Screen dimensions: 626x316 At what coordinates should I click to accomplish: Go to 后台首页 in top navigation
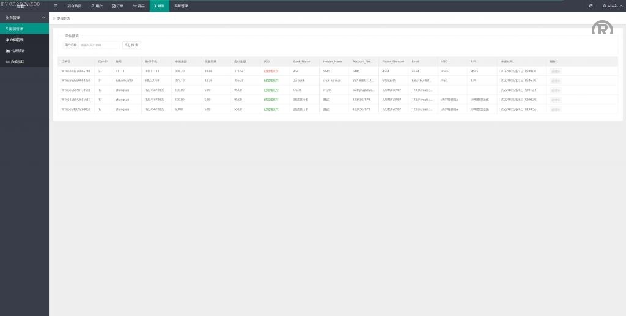74,6
